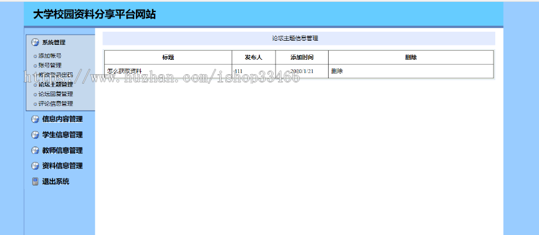539x235 pixels.
Task: Click the 删除 column header
Action: click(411, 57)
